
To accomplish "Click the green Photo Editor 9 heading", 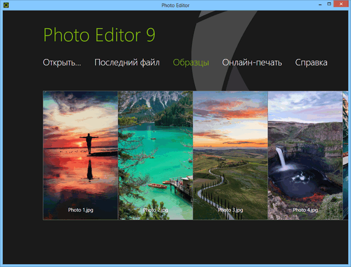I will coord(99,35).
